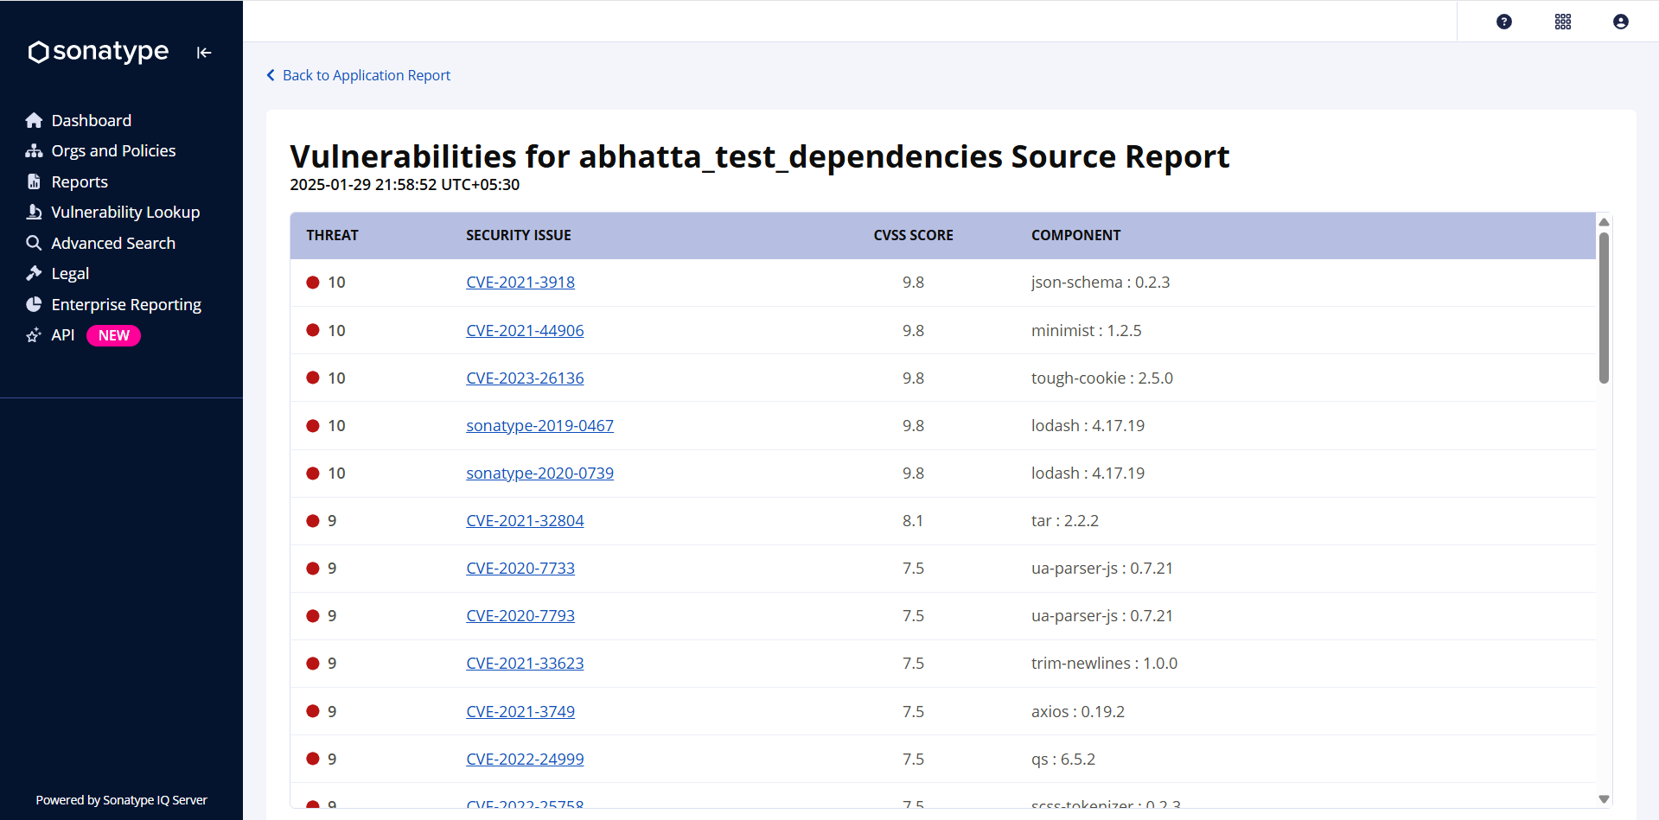1659x820 pixels.
Task: Click the Enterprise Reporting pie chart icon
Action: 34,304
